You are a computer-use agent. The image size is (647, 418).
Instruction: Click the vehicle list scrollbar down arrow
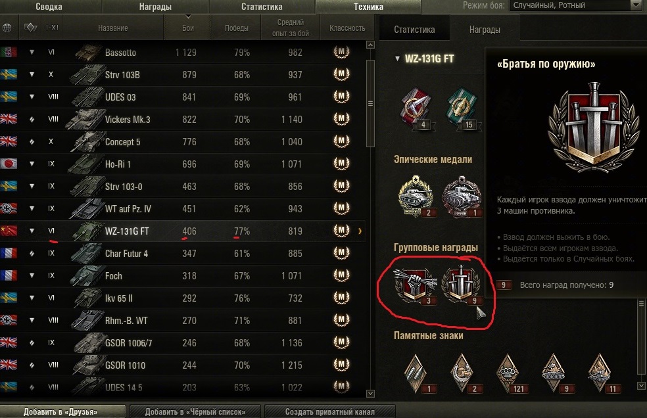[x=370, y=394]
